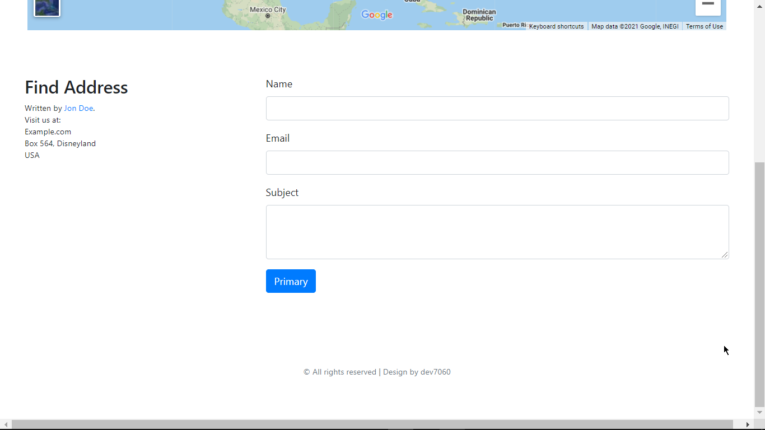Open the map's Terms of Use link
Image resolution: width=765 pixels, height=430 pixels.
[704, 26]
